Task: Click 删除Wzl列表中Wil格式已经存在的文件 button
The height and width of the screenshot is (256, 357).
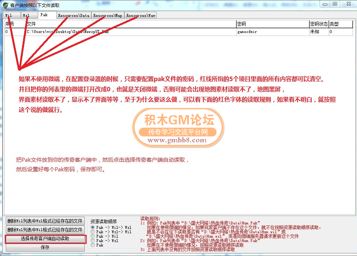Action: click(x=45, y=229)
